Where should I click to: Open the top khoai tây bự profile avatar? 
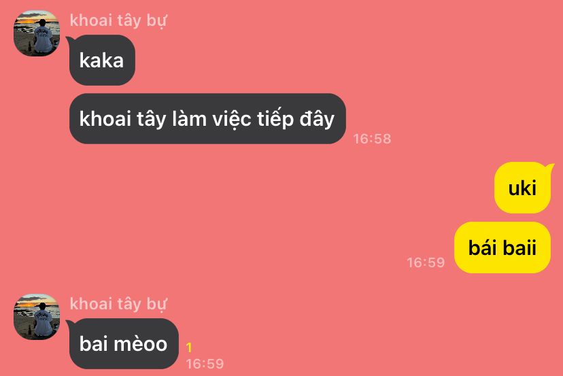pos(37,33)
